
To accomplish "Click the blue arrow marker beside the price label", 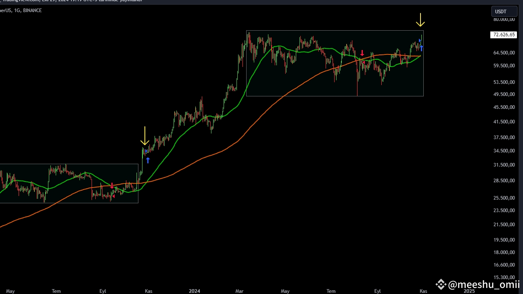I will tap(420, 40).
